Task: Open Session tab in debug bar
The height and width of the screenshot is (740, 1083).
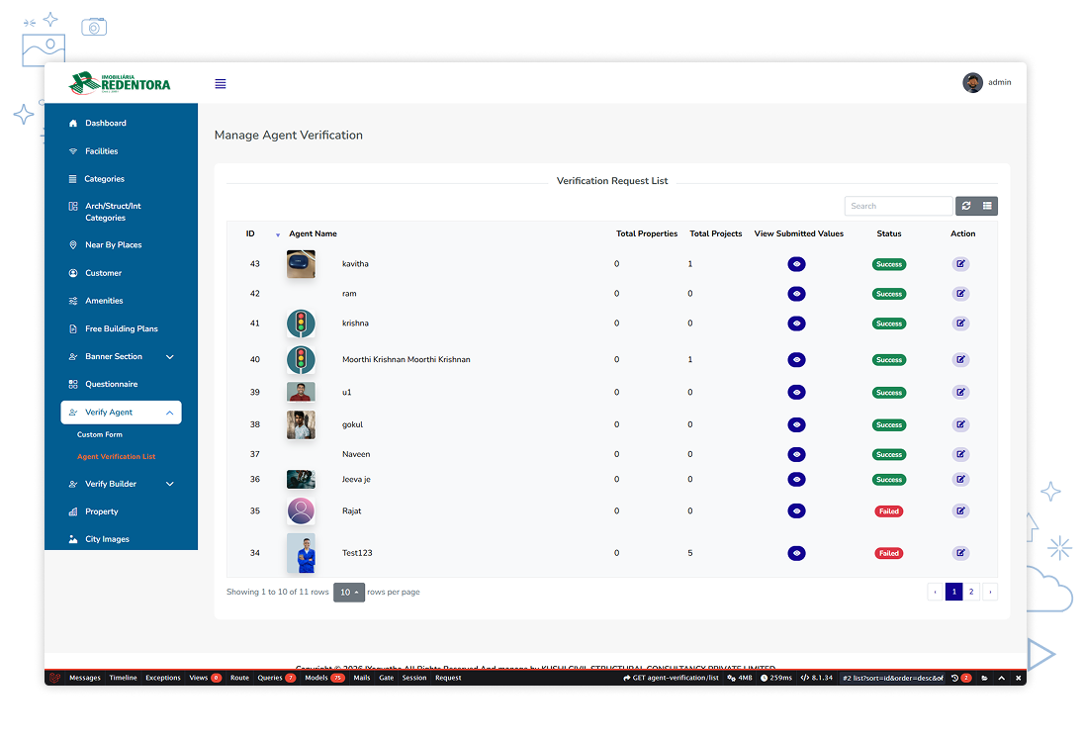Action: tap(414, 678)
